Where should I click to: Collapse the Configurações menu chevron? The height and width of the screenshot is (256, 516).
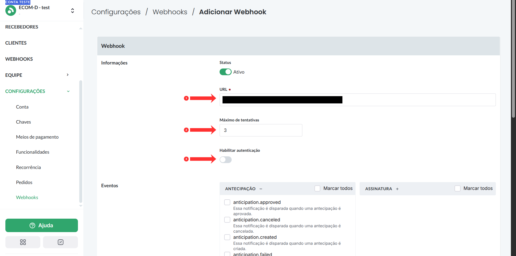pos(68,91)
